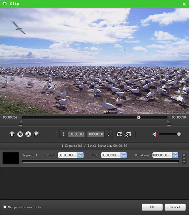
Task: Set clip end with right bracket icon
Action: coord(108,134)
